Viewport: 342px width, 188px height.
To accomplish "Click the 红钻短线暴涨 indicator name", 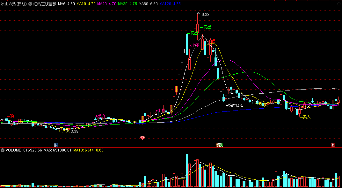I will coord(45,4).
